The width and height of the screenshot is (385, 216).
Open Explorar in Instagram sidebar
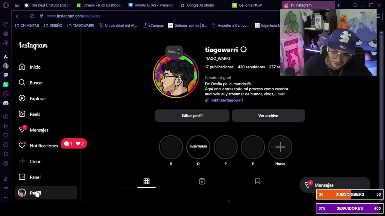coord(32,98)
